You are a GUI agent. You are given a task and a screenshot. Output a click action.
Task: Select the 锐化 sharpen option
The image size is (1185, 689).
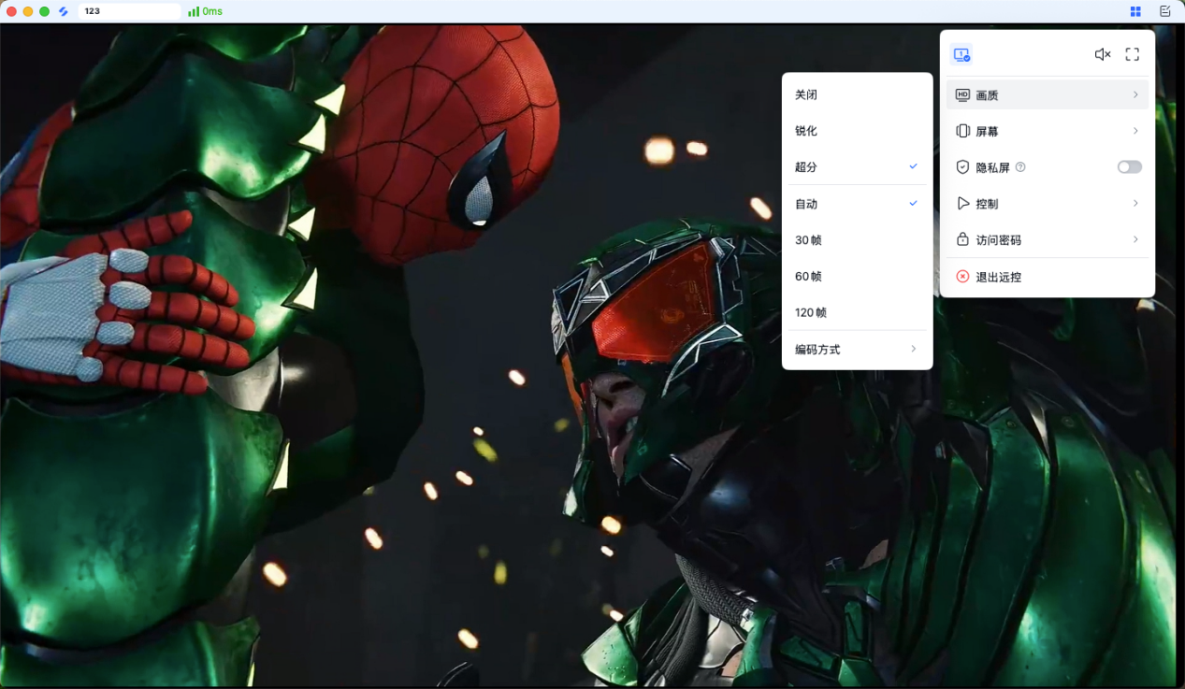pos(857,131)
